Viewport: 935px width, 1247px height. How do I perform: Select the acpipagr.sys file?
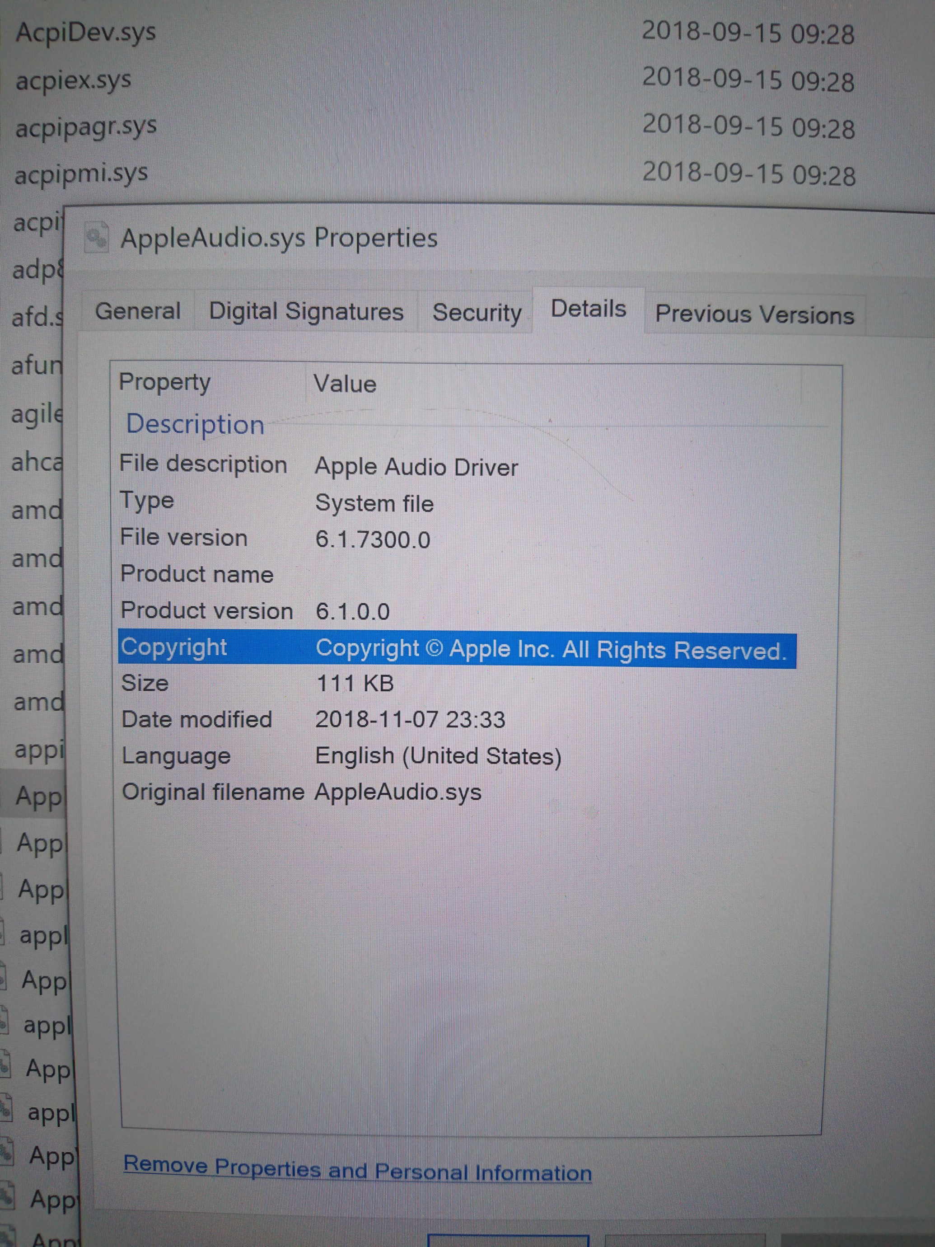86,127
